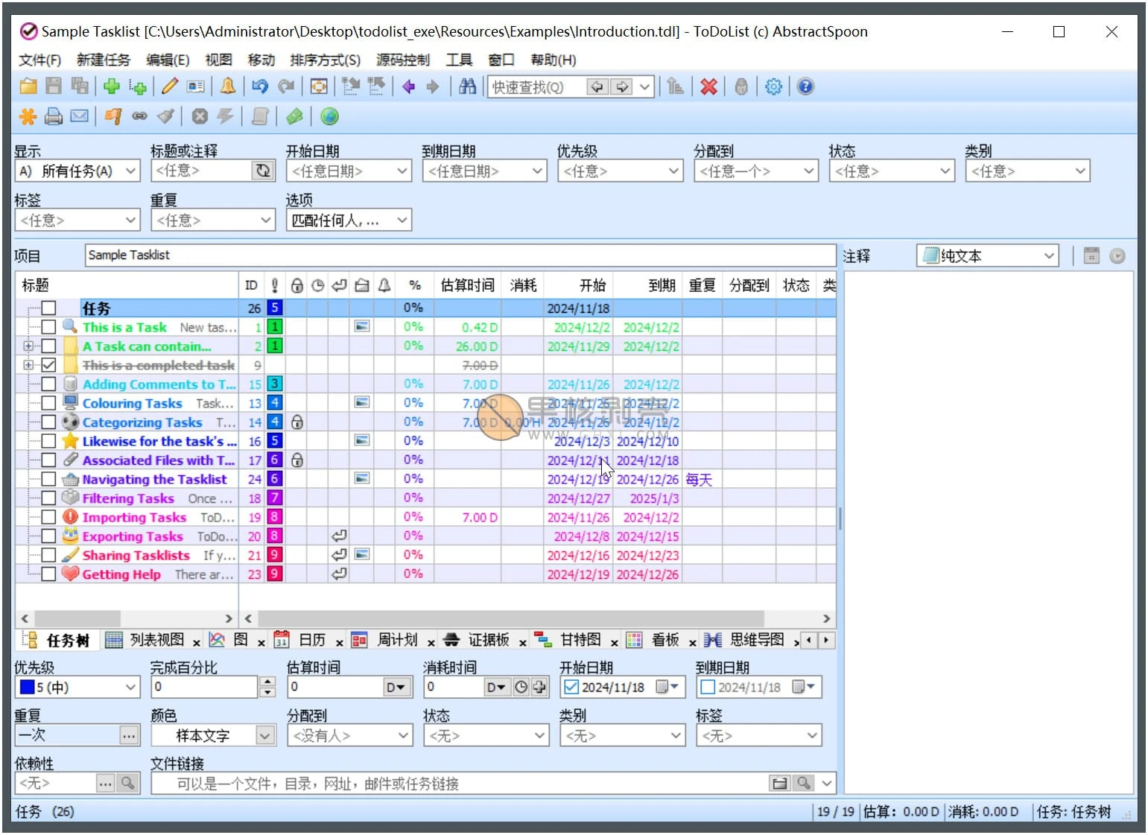Click the envelope send-email toolbar icon
The image size is (1148, 835).
tap(79, 116)
